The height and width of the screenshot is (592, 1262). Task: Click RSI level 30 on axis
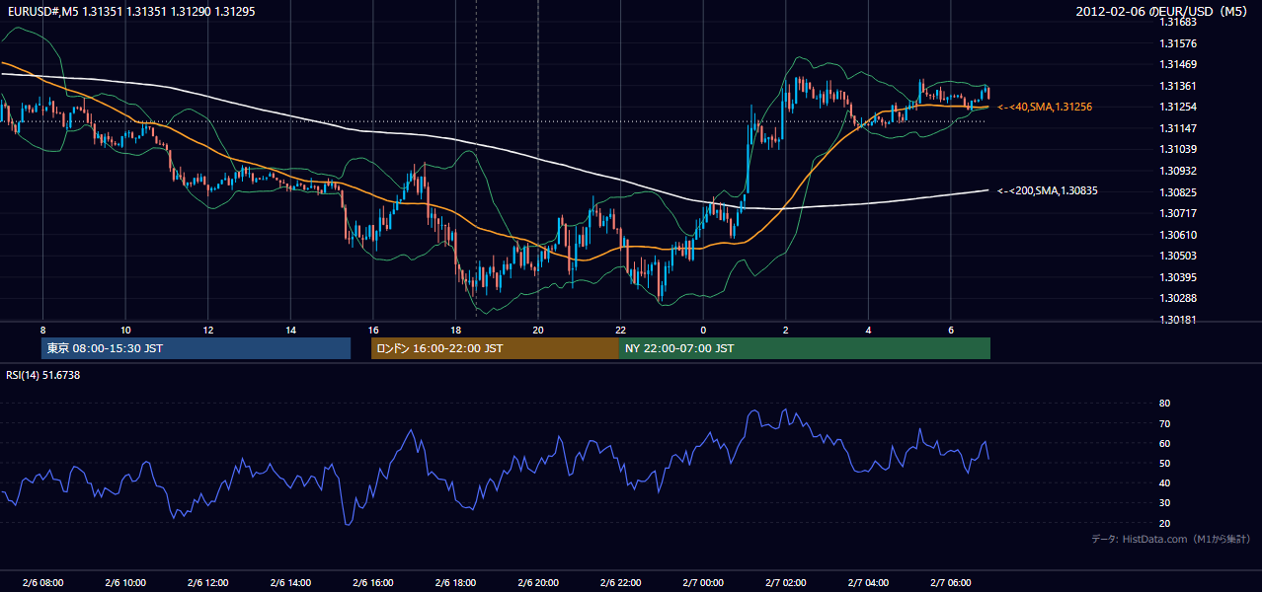(x=1164, y=503)
